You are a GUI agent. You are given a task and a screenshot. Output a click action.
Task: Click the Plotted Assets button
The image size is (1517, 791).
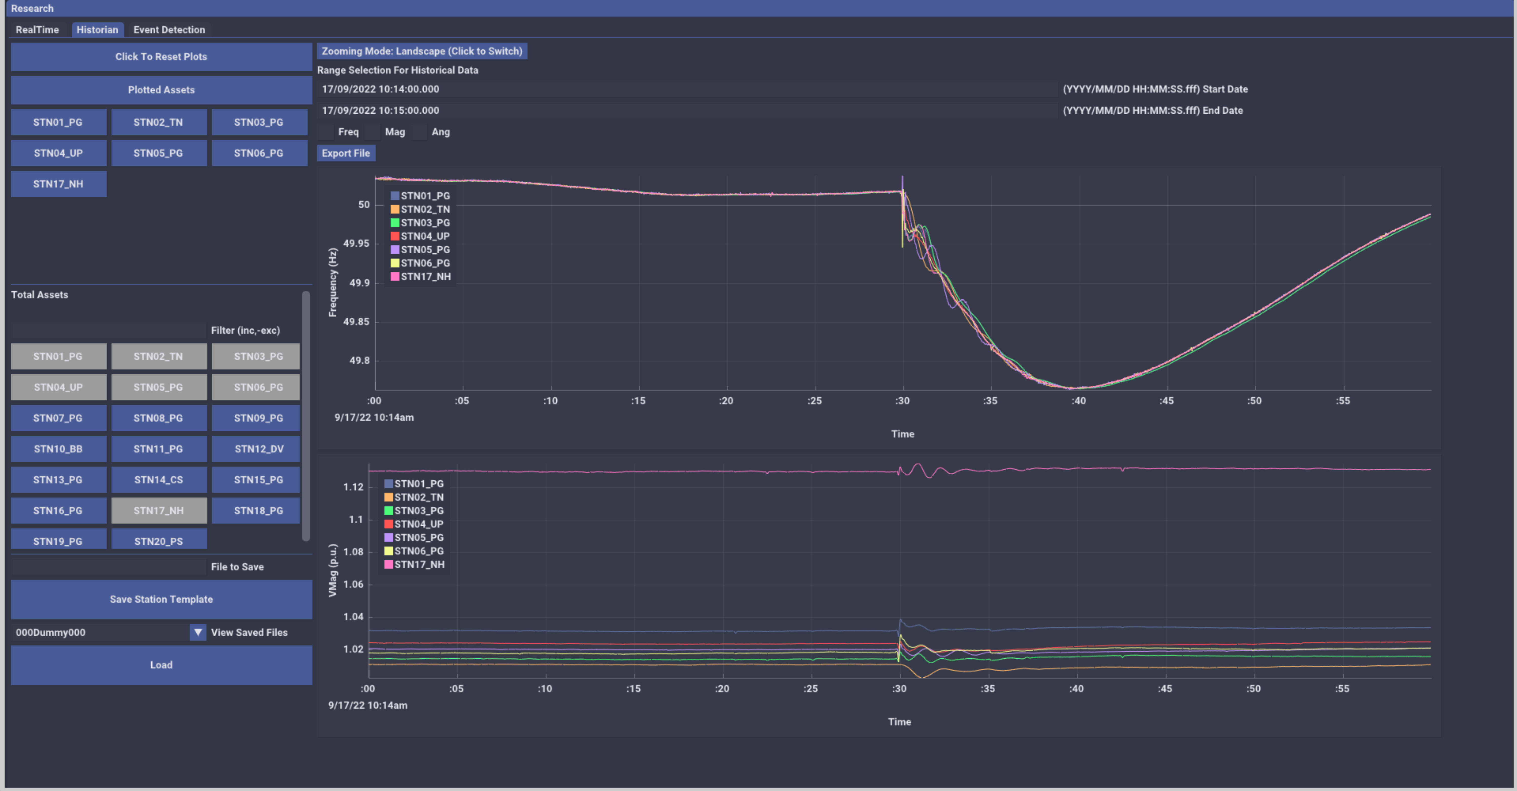[x=161, y=90]
